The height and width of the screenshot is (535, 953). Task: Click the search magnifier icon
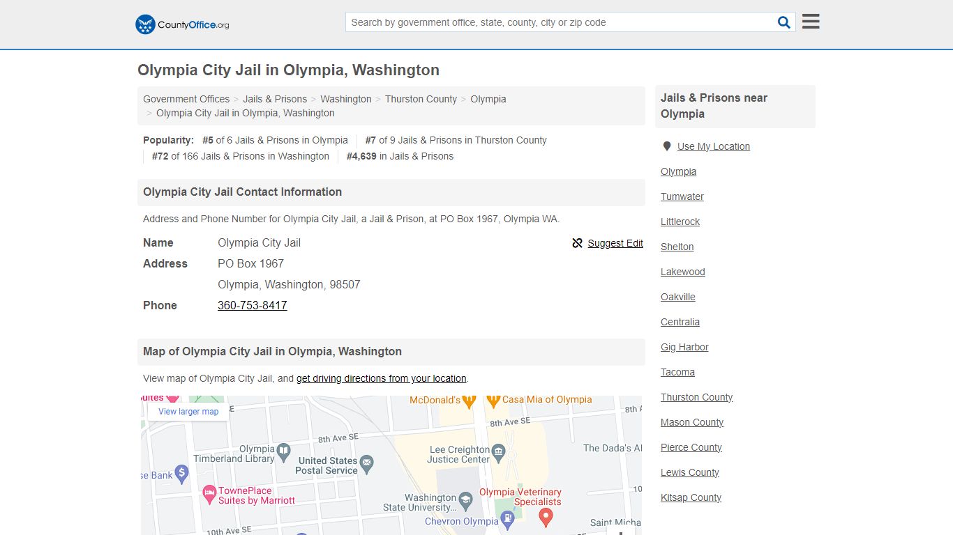point(784,22)
